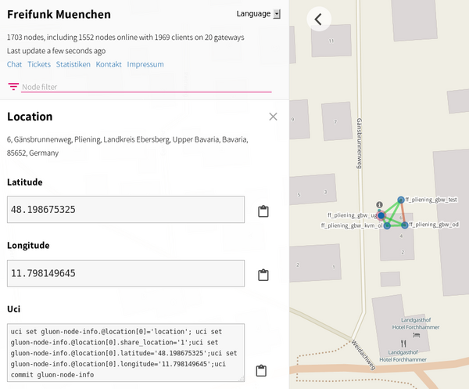Click the highlighted ff_pliening_gbw_ug node marker
Image resolution: width=469 pixels, height=389 pixels.
click(x=381, y=215)
